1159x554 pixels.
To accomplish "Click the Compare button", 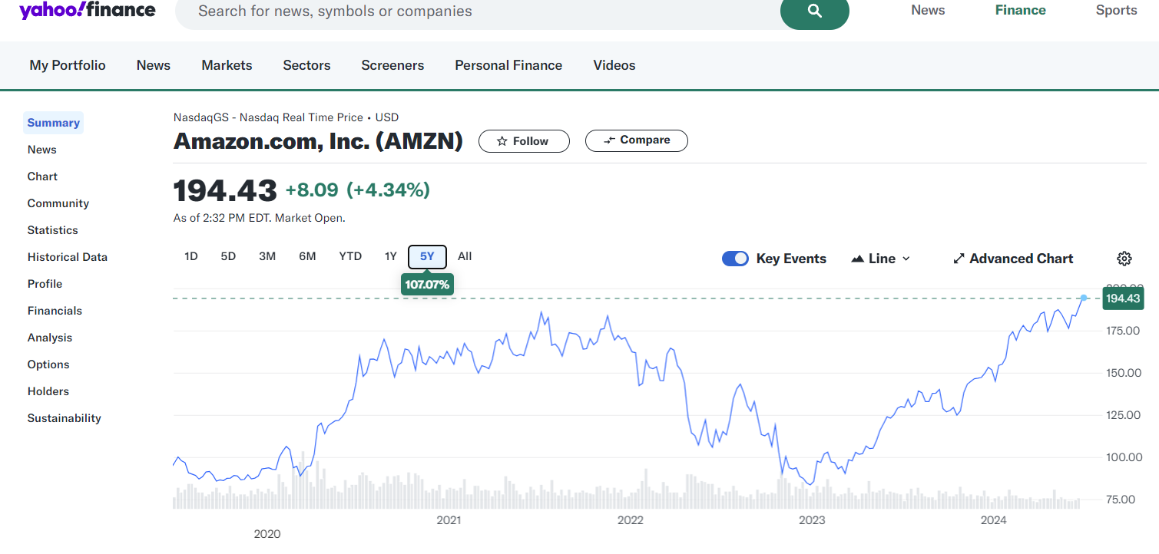I will [x=637, y=140].
